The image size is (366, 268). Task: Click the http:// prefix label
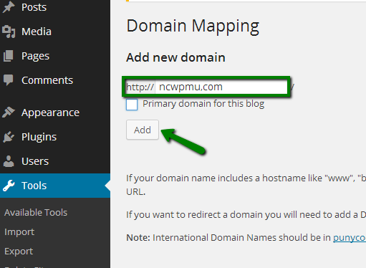coord(140,87)
